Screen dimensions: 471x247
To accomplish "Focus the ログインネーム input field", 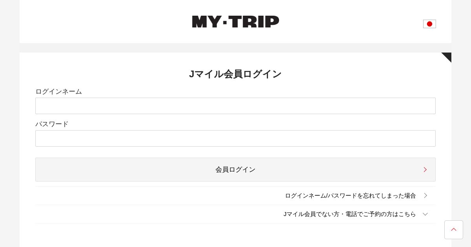I will coord(235,106).
